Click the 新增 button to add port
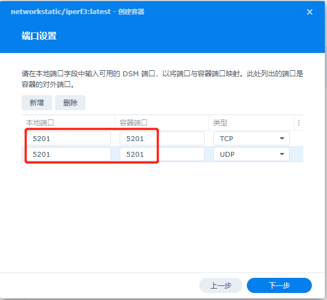This screenshot has width=327, height=300. point(37,103)
